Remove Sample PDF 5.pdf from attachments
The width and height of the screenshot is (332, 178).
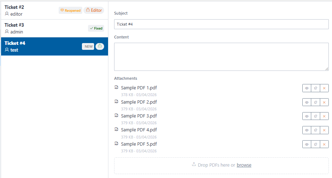(x=324, y=144)
